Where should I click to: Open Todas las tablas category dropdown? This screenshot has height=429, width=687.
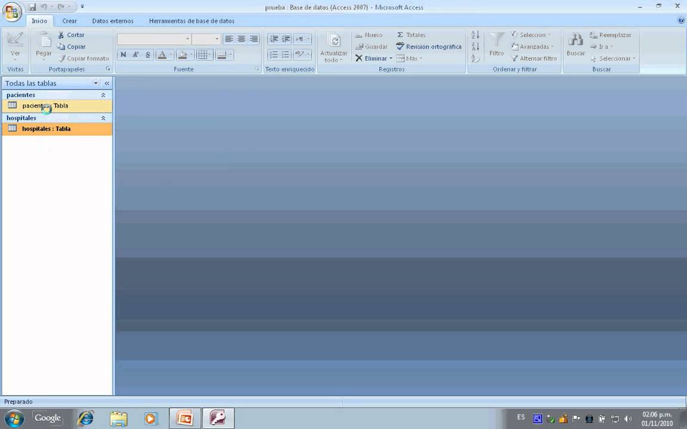click(x=95, y=83)
